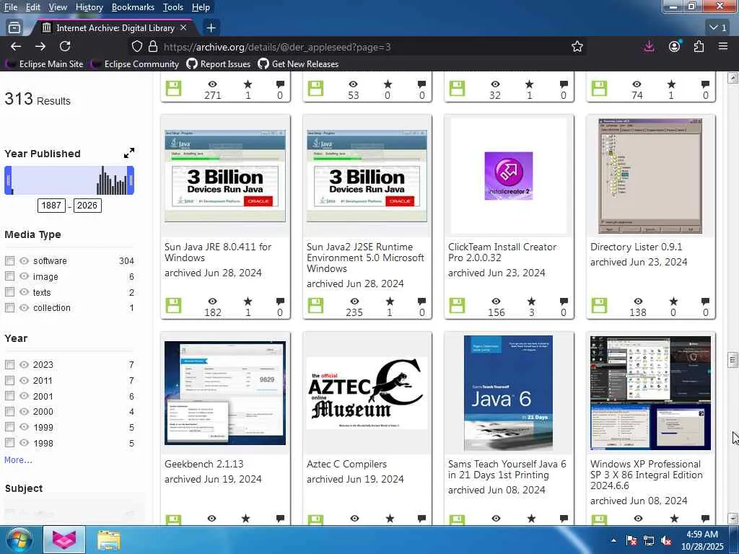Check the software media type checkbox
739x554 pixels.
coord(9,260)
